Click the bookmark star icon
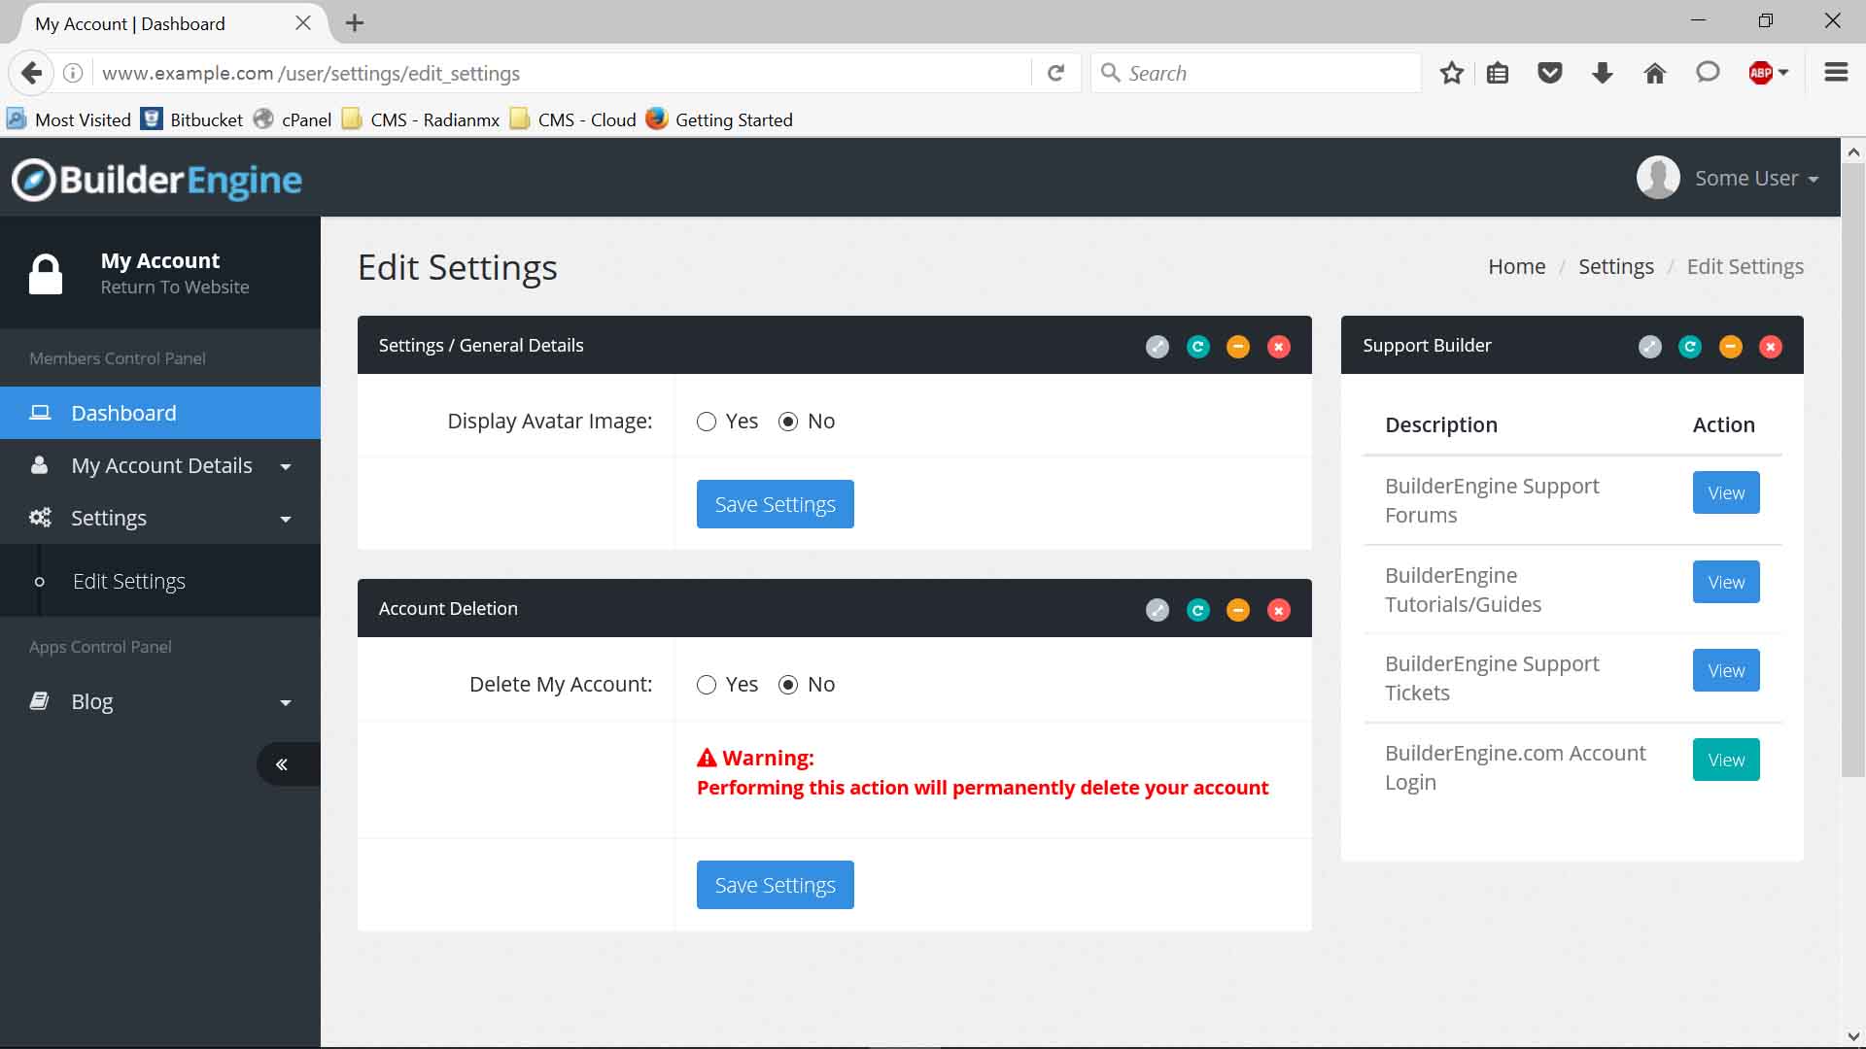This screenshot has height=1049, width=1866. (1451, 73)
